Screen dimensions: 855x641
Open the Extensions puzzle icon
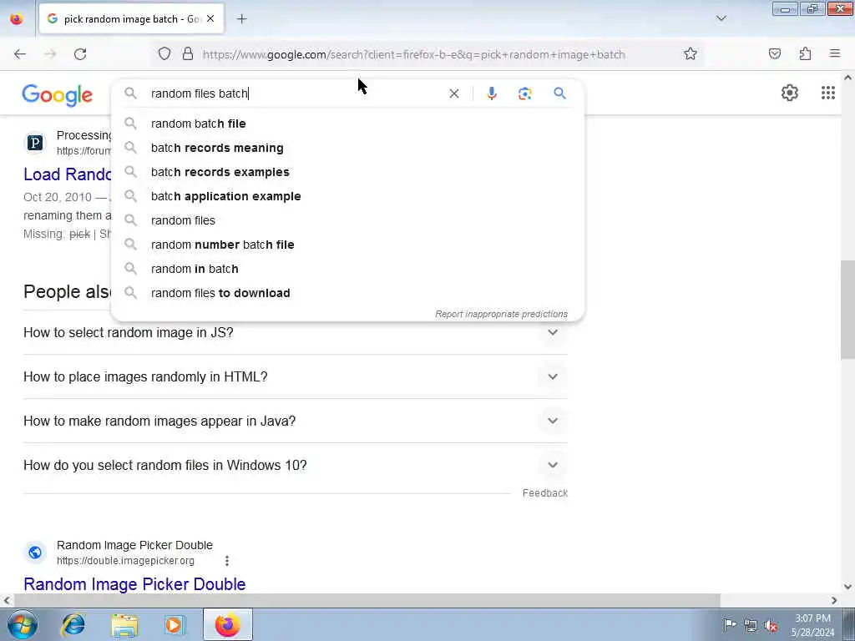pyautogui.click(x=806, y=54)
